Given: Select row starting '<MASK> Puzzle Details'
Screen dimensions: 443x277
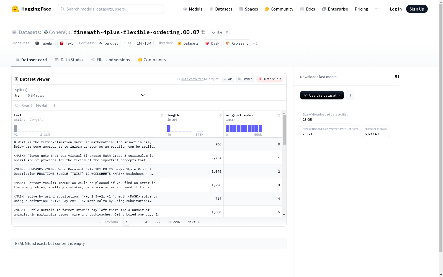Looking at the screenshot, I should click(147, 212).
